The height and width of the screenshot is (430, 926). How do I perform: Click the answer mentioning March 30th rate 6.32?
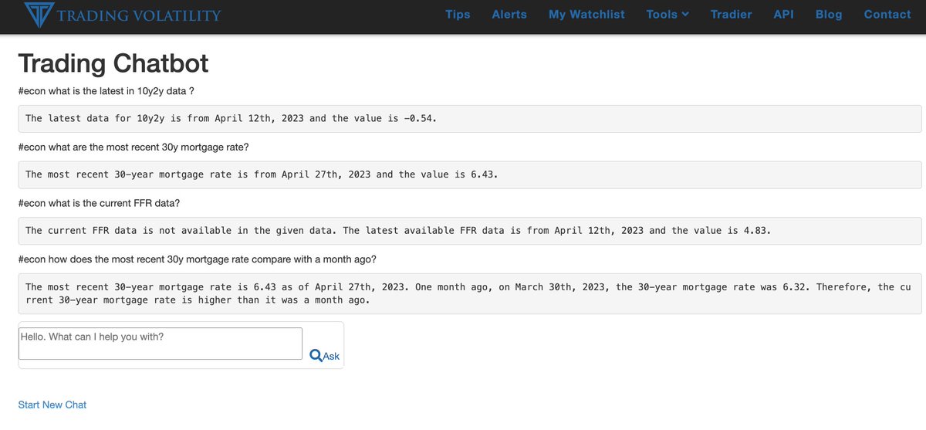470,293
